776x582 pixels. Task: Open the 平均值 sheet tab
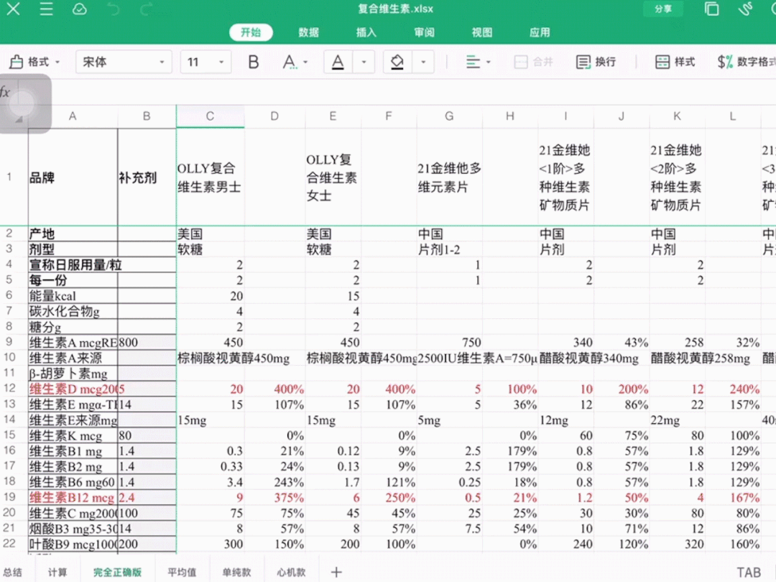(182, 572)
